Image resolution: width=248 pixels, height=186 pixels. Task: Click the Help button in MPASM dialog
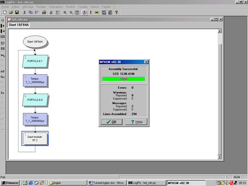[136, 122]
